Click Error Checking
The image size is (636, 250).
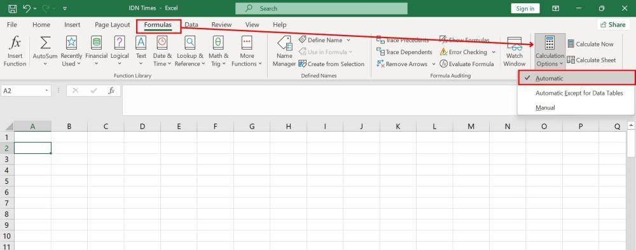[464, 52]
